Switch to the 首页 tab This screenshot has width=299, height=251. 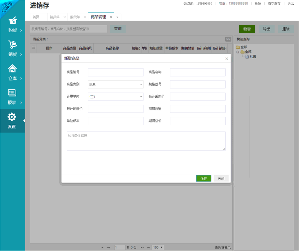point(36,17)
